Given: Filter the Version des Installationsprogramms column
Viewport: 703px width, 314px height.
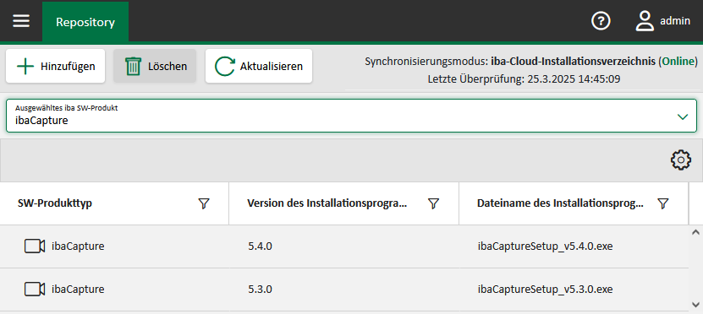Looking at the screenshot, I should 433,203.
